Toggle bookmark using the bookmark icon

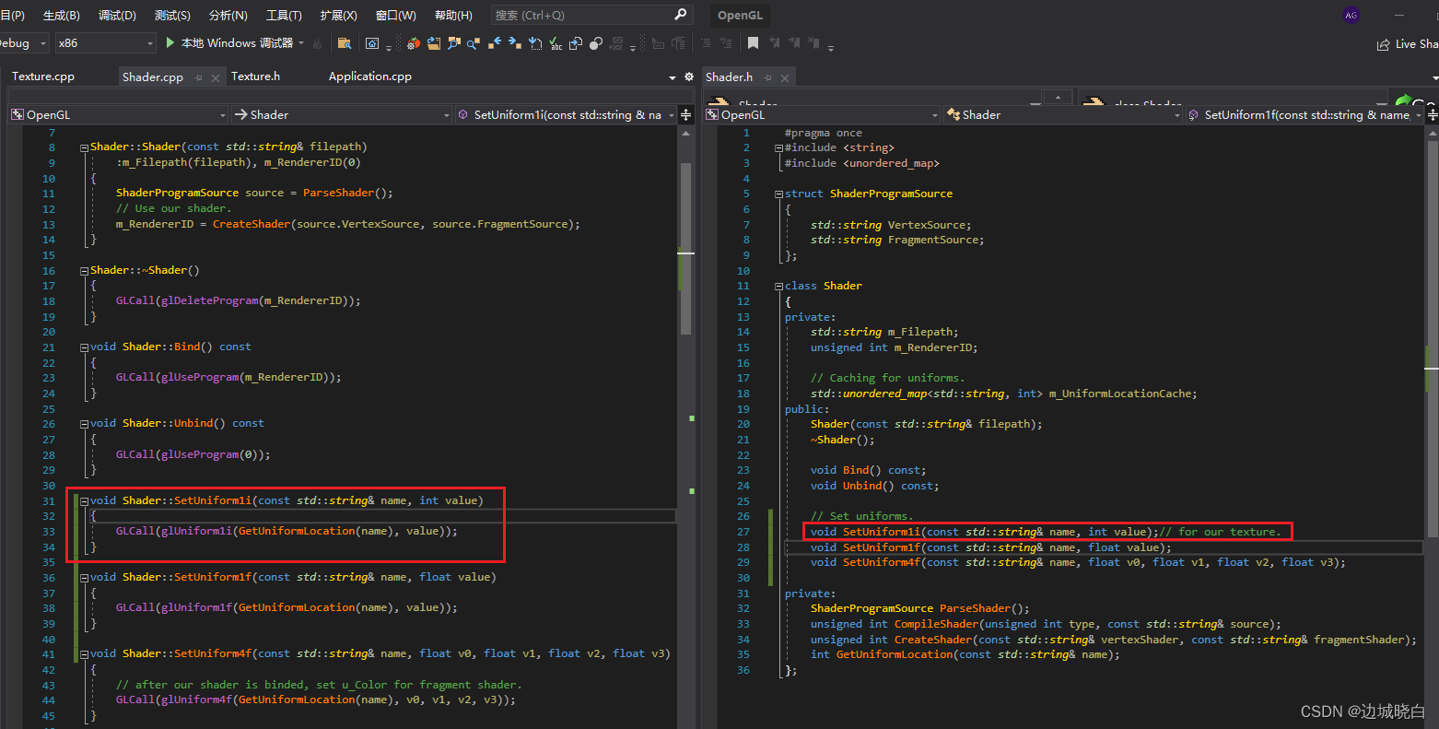[x=753, y=43]
